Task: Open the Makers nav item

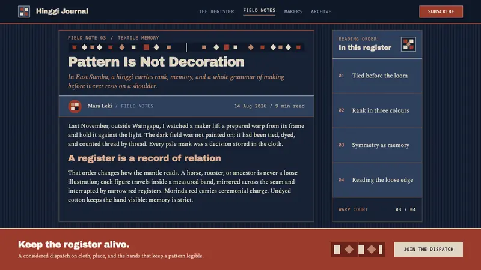Action: [293, 11]
